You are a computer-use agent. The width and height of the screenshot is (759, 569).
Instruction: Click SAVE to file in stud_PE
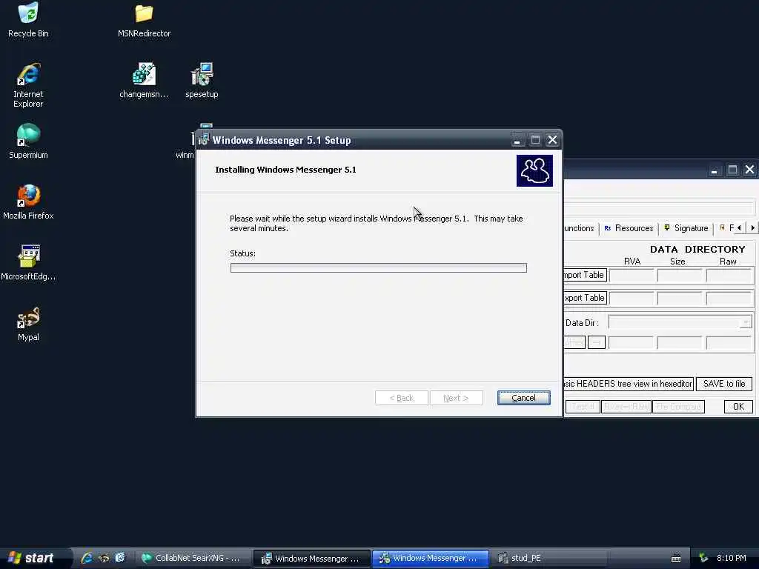724,384
